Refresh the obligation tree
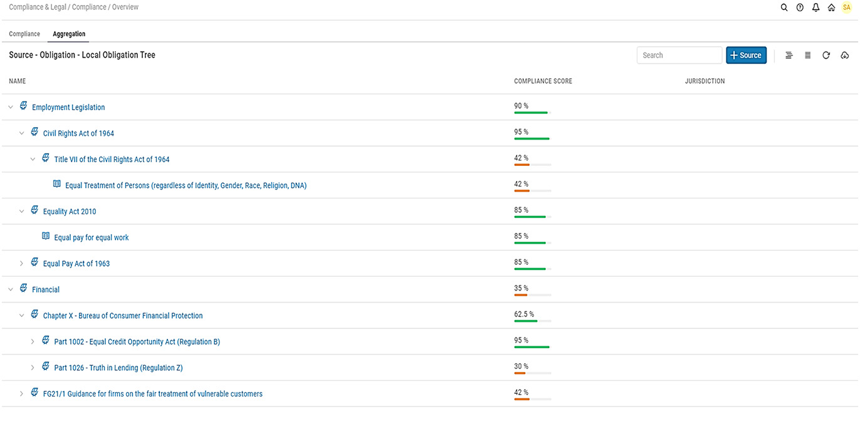This screenshot has width=860, height=444. tap(826, 55)
